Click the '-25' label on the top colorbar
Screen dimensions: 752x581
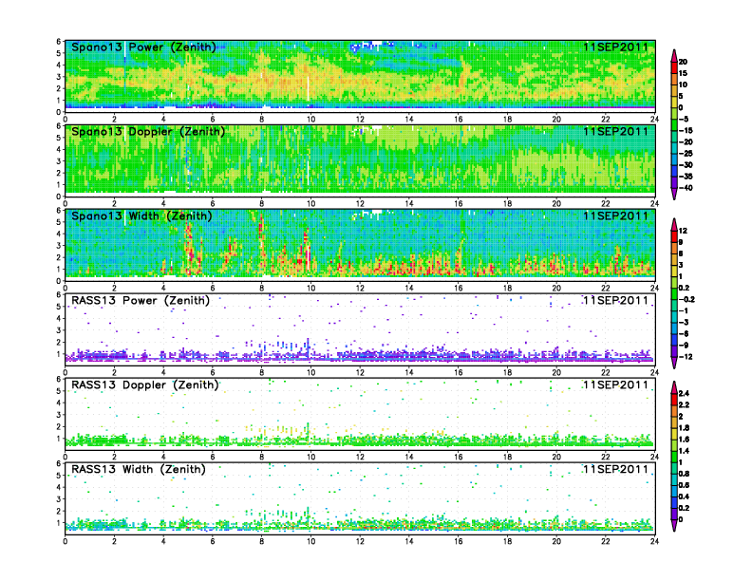coord(686,154)
